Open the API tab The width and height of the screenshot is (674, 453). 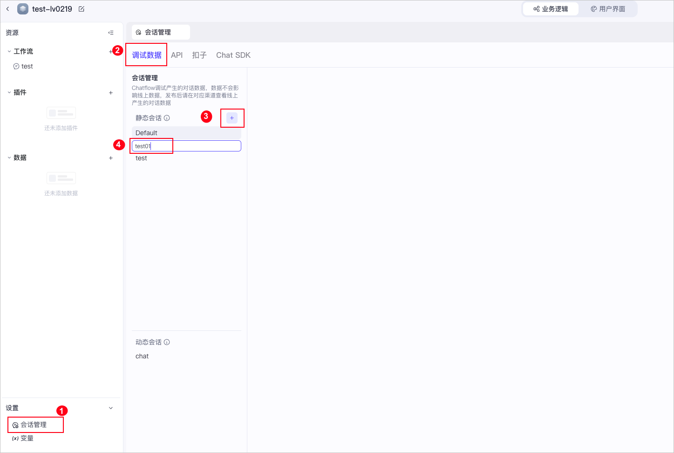pyautogui.click(x=177, y=55)
